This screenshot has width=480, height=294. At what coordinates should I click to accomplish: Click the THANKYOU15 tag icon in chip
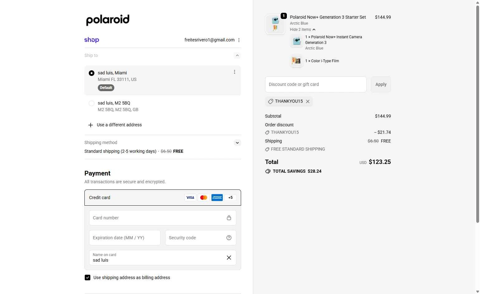point(271,101)
